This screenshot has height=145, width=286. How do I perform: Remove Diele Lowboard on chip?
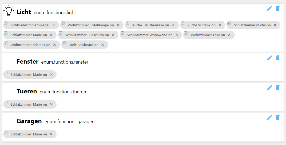(x=103, y=45)
